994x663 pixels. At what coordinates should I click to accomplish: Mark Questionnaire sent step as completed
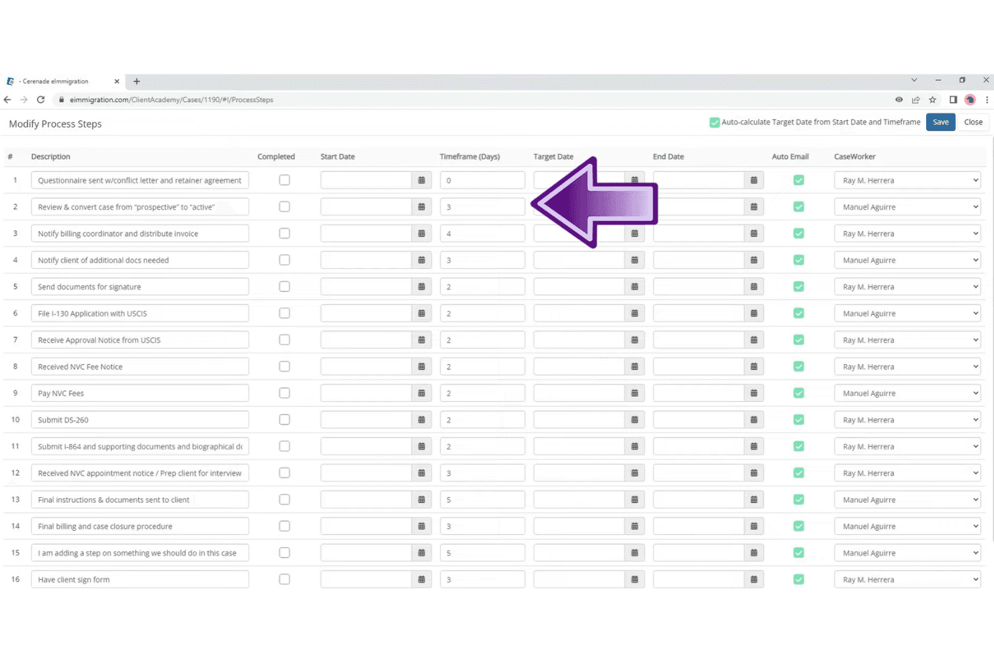point(285,180)
